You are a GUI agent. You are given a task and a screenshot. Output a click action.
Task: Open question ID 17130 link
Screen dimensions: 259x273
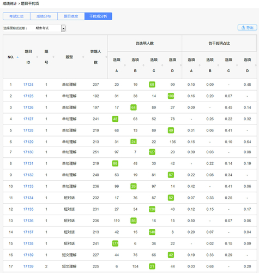pyautogui.click(x=28, y=152)
